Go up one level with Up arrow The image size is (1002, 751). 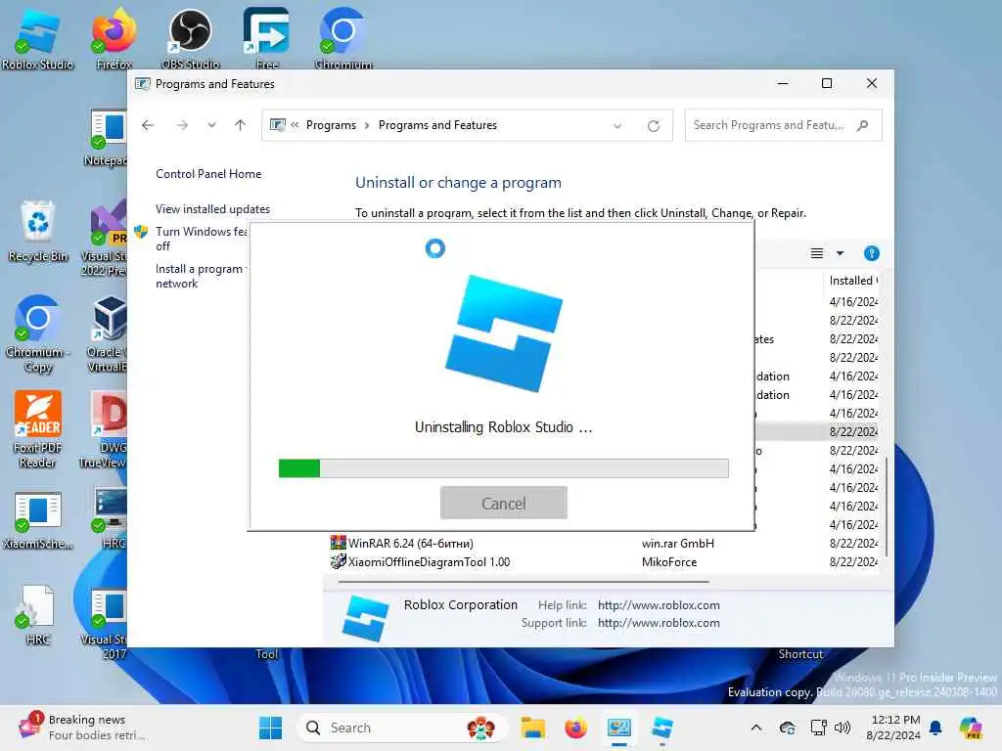(x=240, y=125)
